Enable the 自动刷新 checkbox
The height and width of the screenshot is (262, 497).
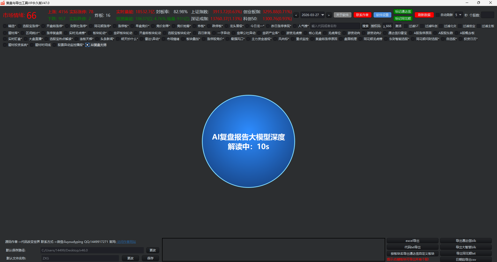pos(437,15)
